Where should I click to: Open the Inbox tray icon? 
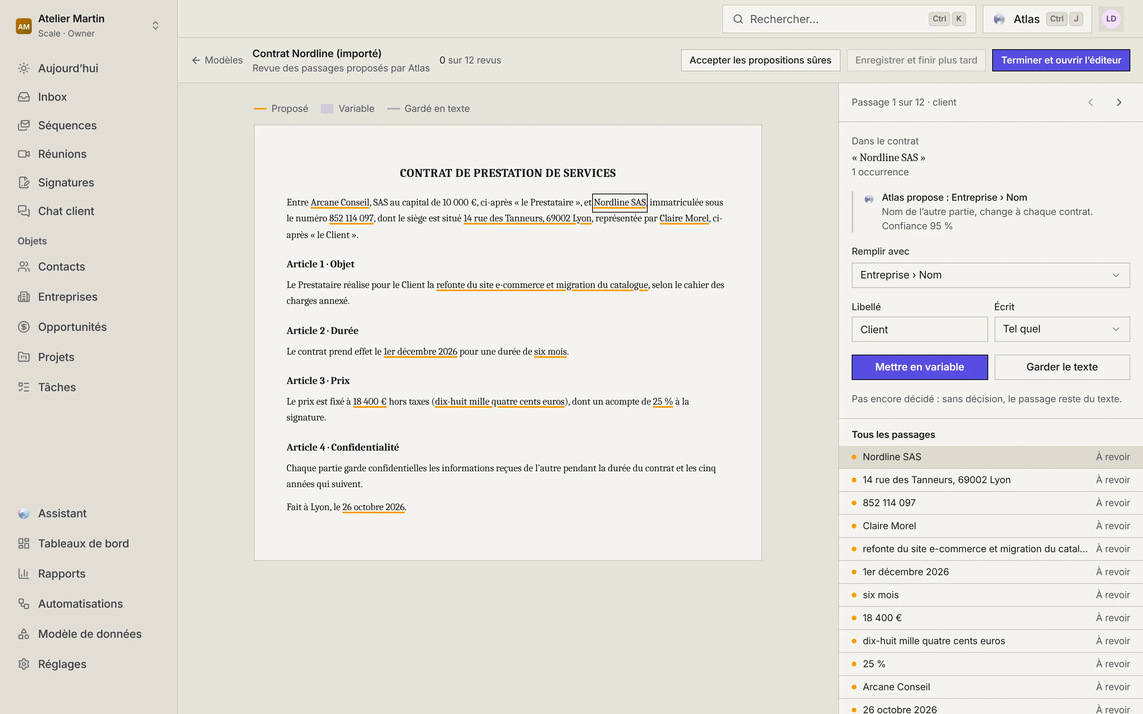[24, 97]
